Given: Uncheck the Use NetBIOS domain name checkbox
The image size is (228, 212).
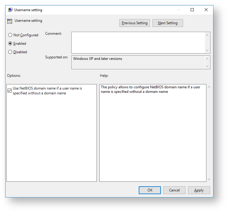Looking at the screenshot, I should click(10, 90).
